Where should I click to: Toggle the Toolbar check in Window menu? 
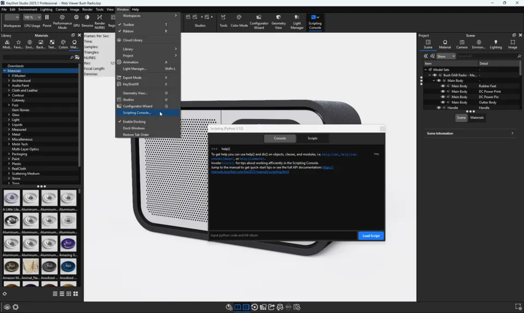coord(120,25)
